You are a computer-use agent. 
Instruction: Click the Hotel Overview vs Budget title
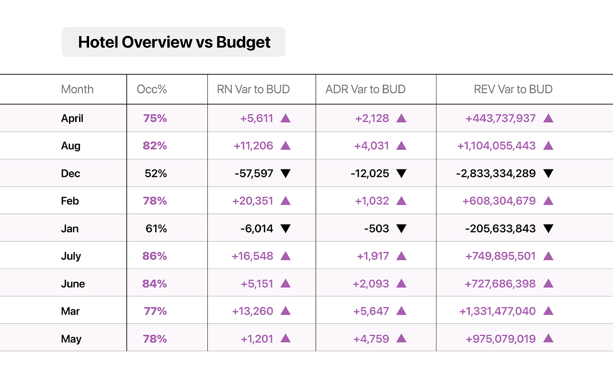[174, 42]
